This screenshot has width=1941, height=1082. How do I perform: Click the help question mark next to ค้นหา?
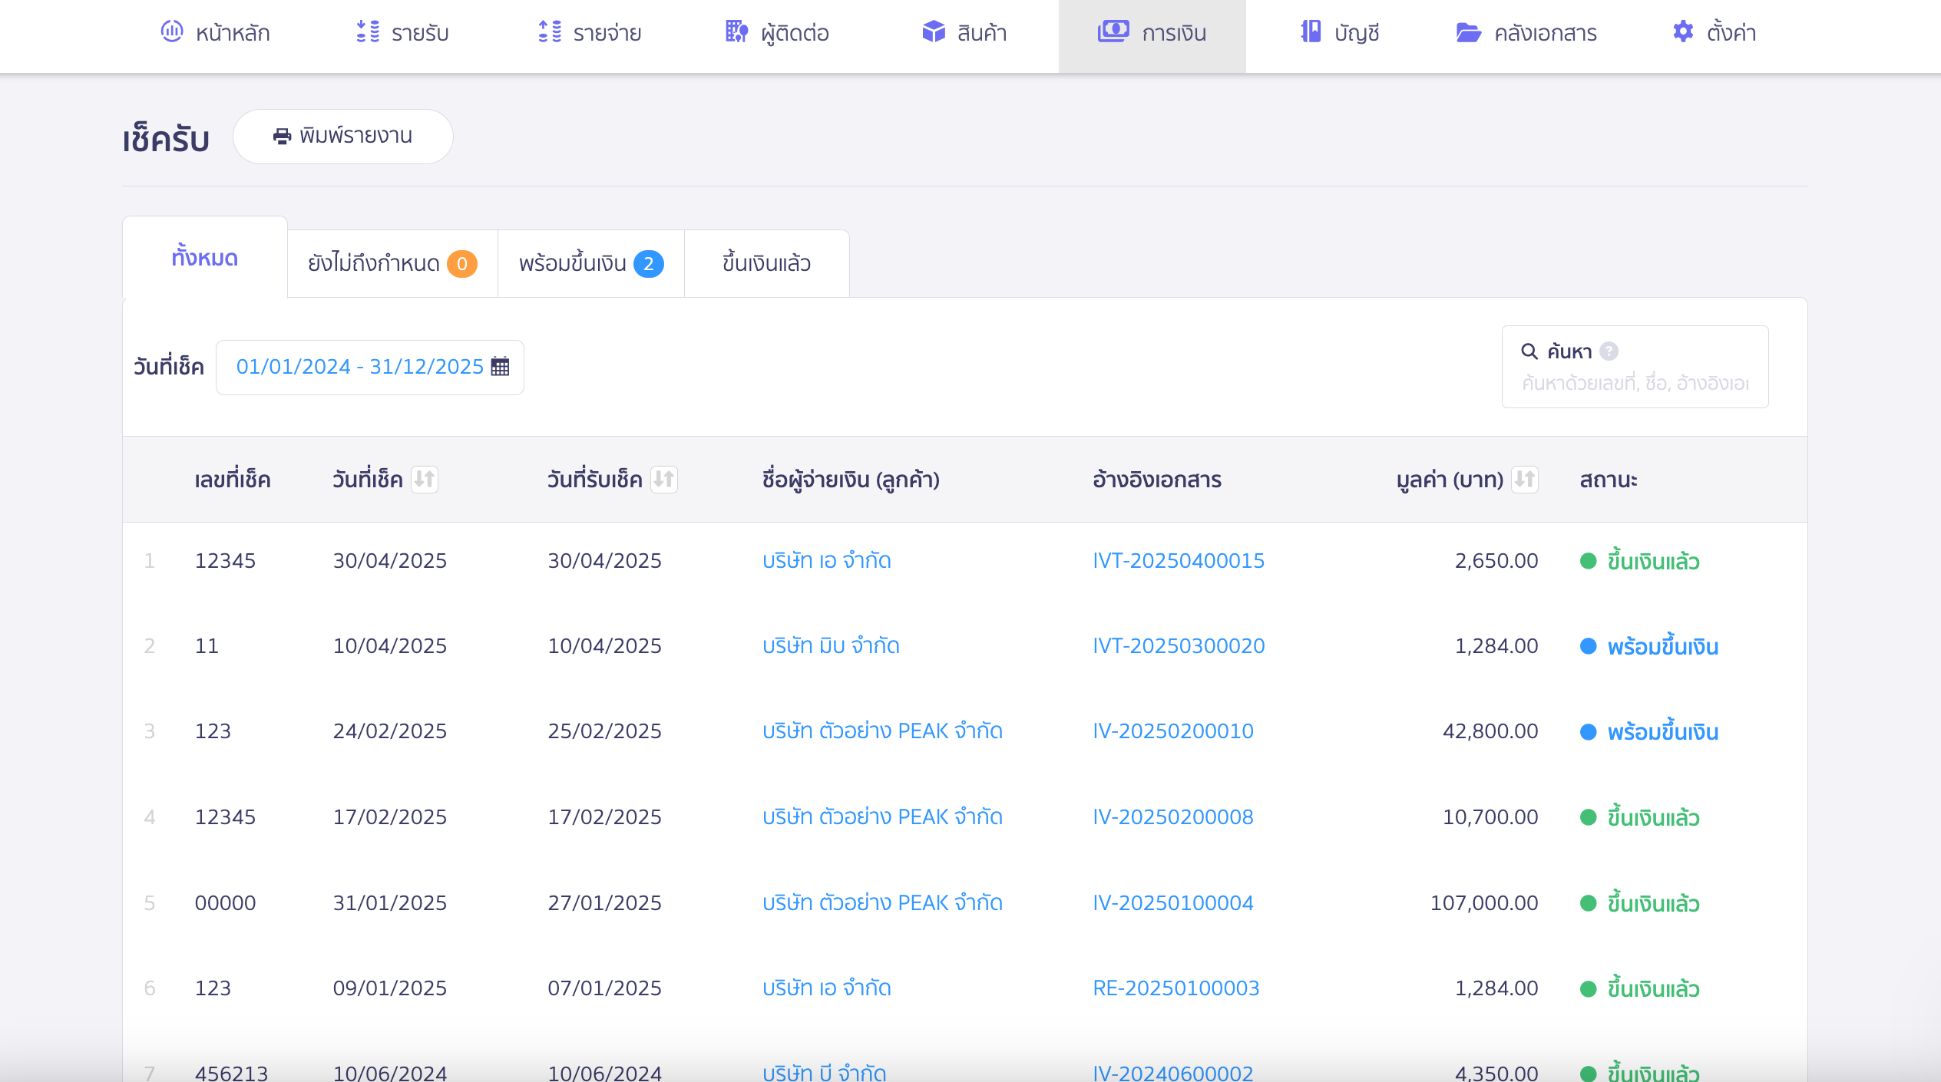[x=1609, y=351]
